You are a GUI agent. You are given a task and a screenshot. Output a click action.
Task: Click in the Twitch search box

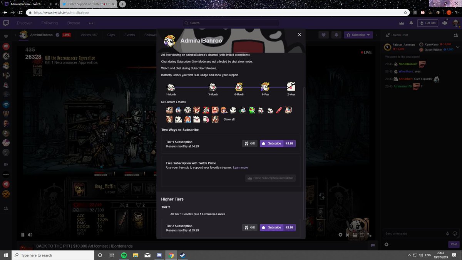coord(231,23)
